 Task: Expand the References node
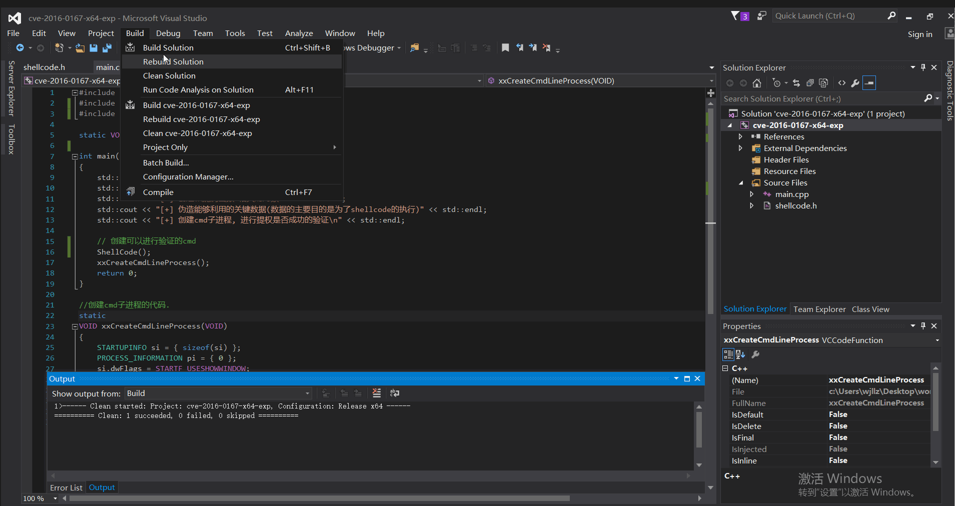741,136
